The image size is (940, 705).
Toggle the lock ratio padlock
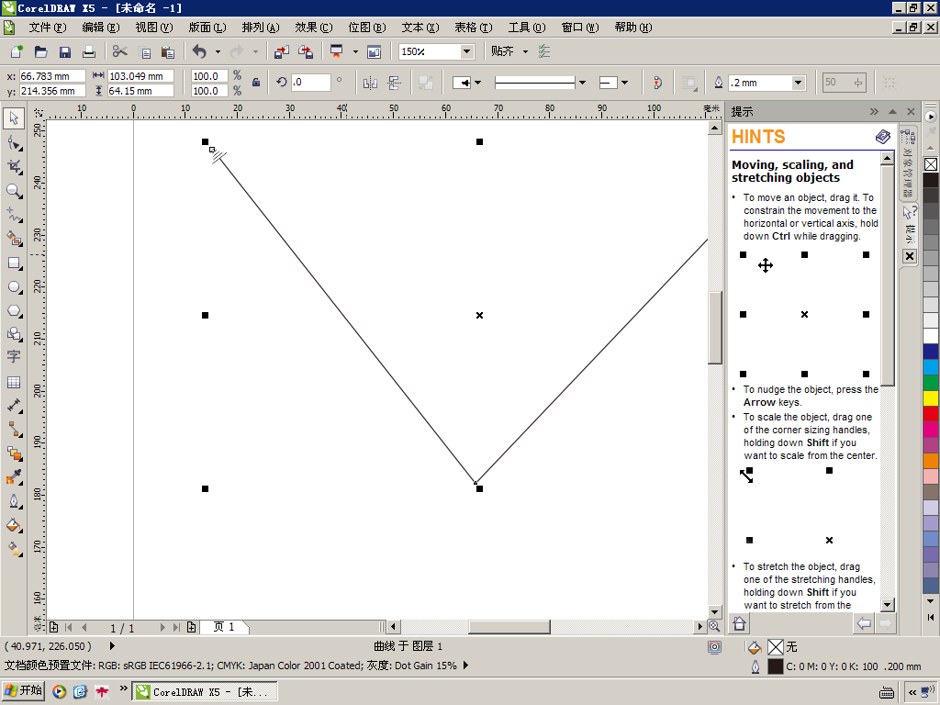click(x=256, y=83)
